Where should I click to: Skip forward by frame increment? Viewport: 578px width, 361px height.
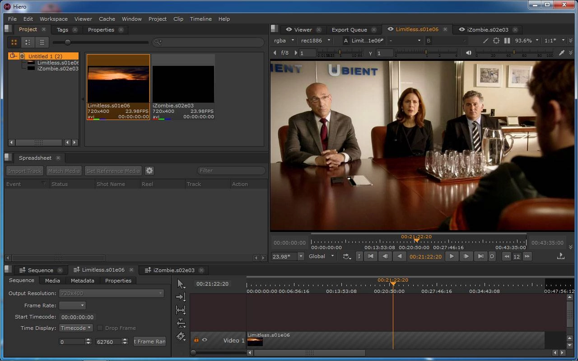[x=527, y=256]
